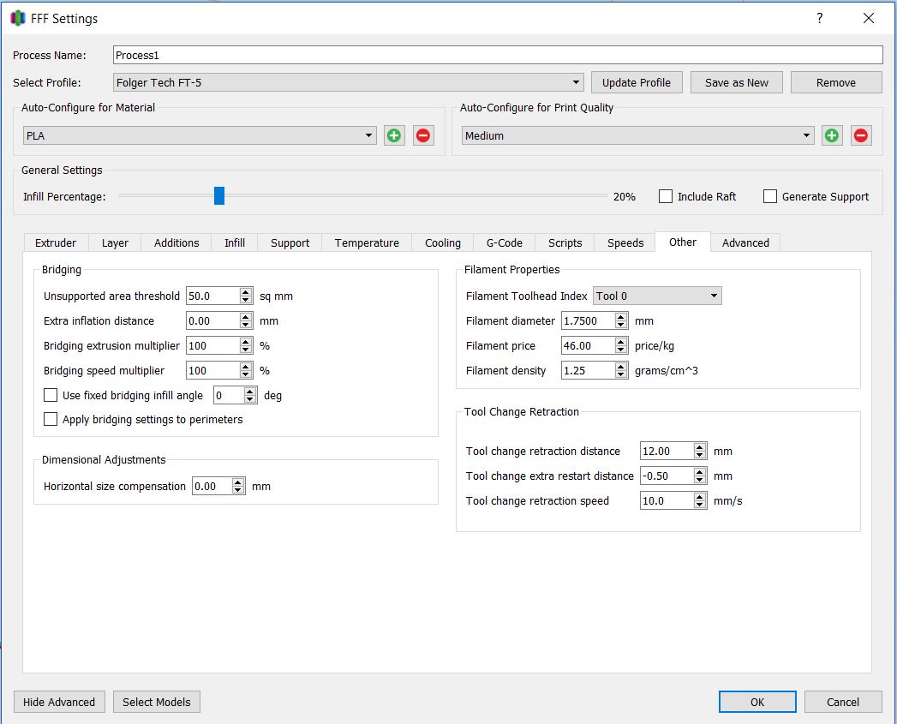Remove the Medium print quality preset
Image resolution: width=897 pixels, height=724 pixels.
861,135
